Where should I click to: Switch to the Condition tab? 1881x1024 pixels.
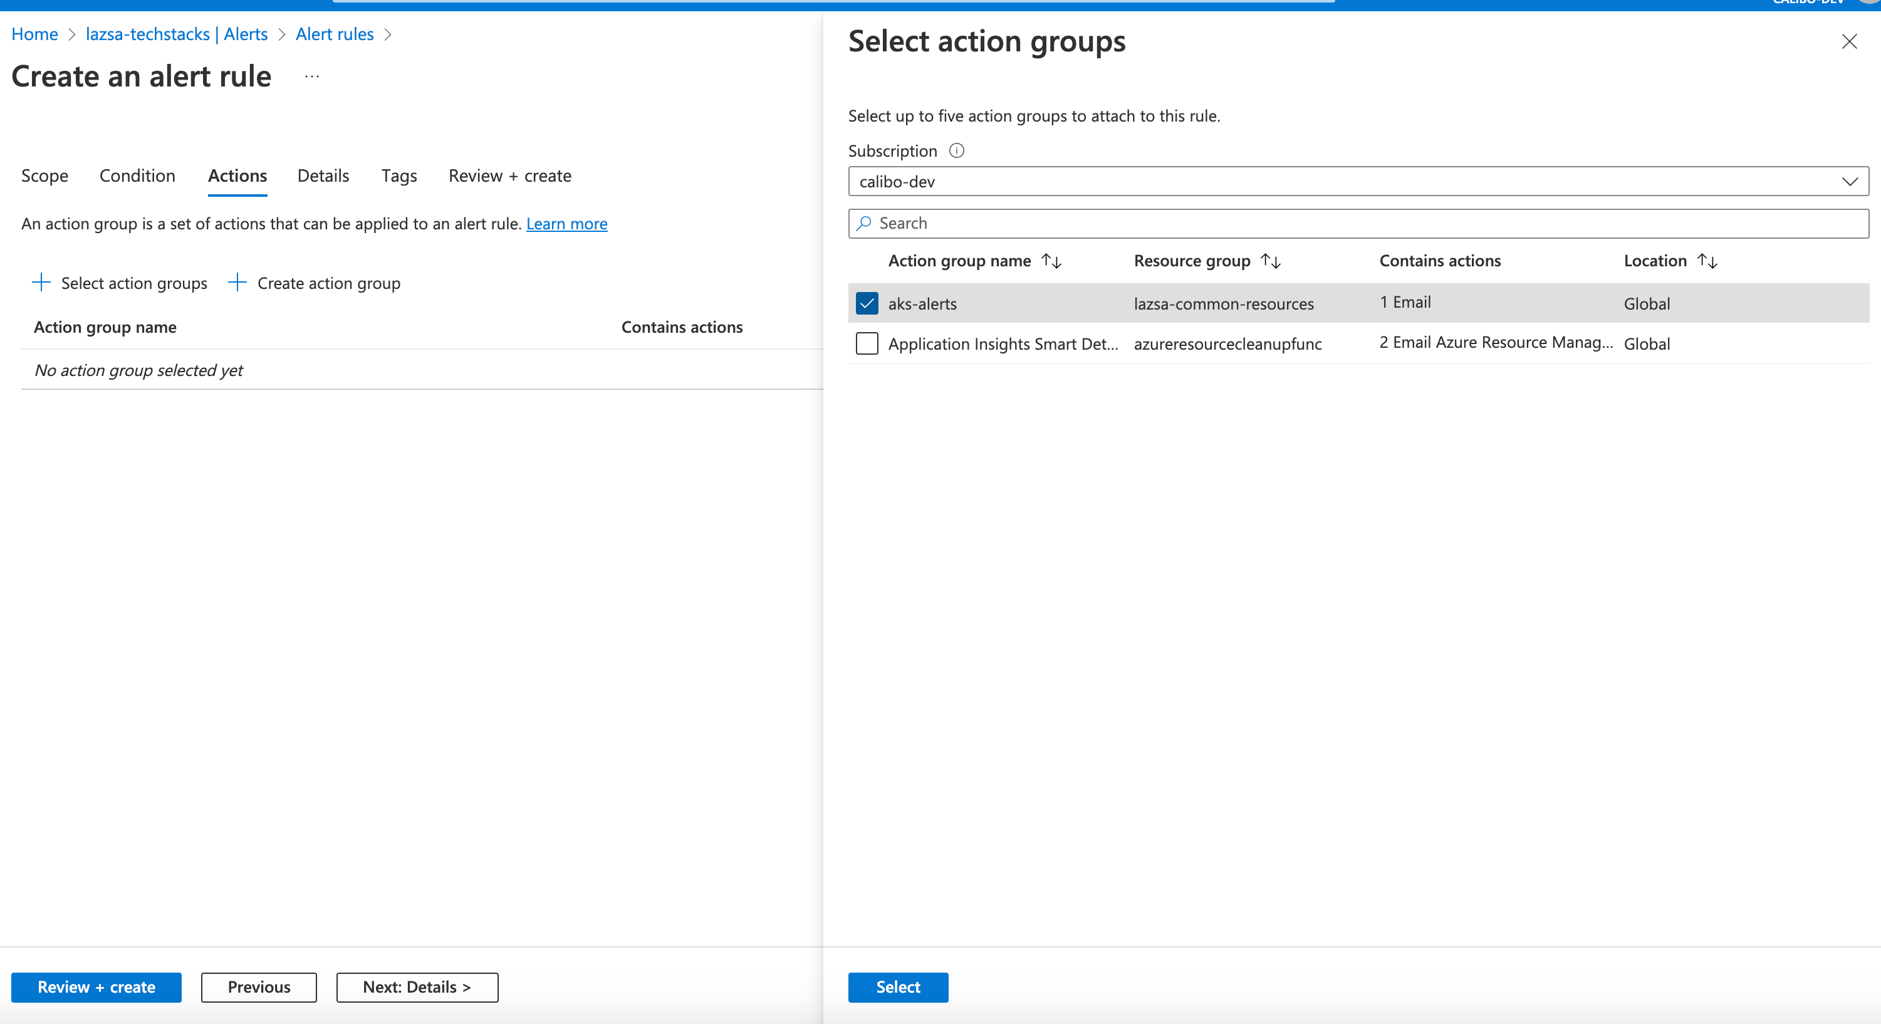click(137, 175)
